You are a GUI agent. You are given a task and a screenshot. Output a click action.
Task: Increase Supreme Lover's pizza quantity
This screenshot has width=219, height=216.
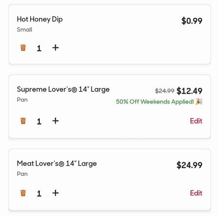point(55,121)
